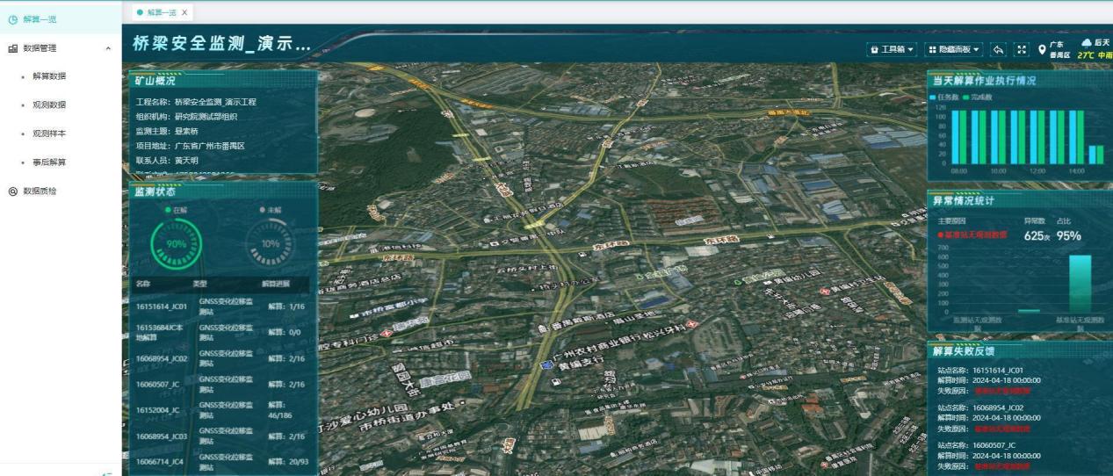Open the 解算数据 menu item

(x=49, y=76)
